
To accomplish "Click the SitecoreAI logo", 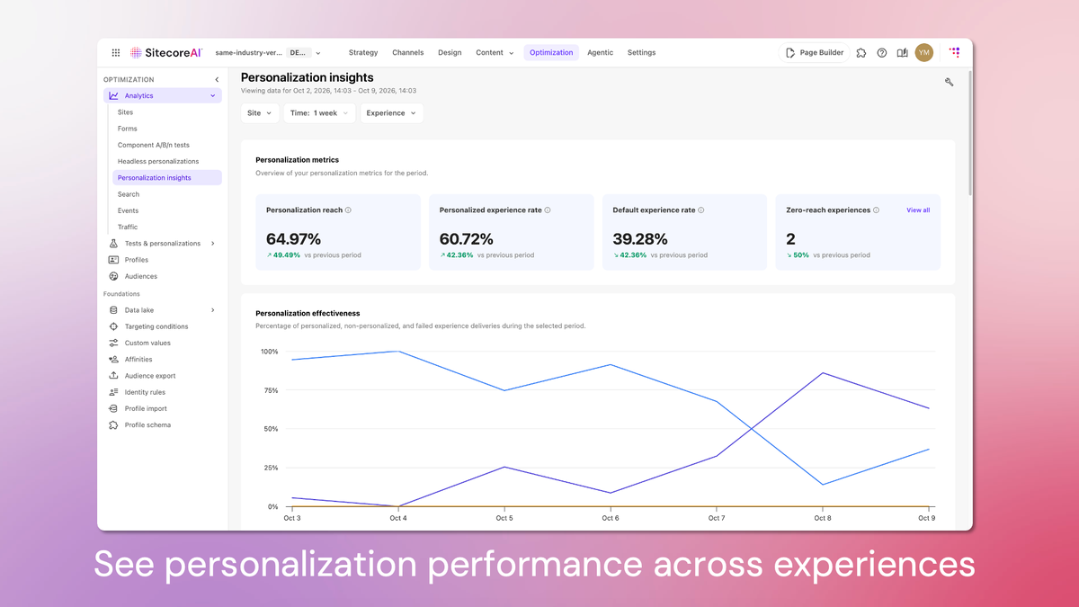I will coord(166,53).
